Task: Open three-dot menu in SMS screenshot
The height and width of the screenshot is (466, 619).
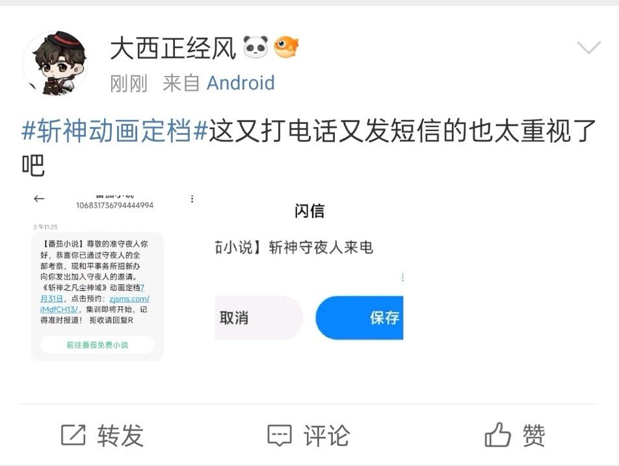Action: (x=192, y=199)
